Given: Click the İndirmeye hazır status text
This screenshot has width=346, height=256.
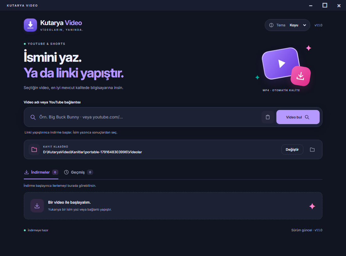Looking at the screenshot, I should (38, 230).
